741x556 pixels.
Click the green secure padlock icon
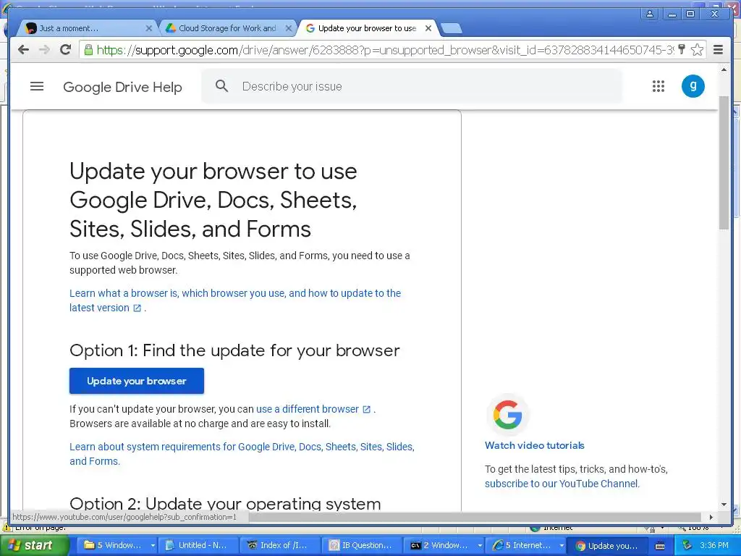[x=88, y=50]
